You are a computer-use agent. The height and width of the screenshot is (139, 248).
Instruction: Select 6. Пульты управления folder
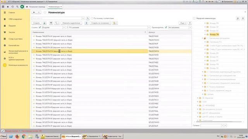pos(216,87)
